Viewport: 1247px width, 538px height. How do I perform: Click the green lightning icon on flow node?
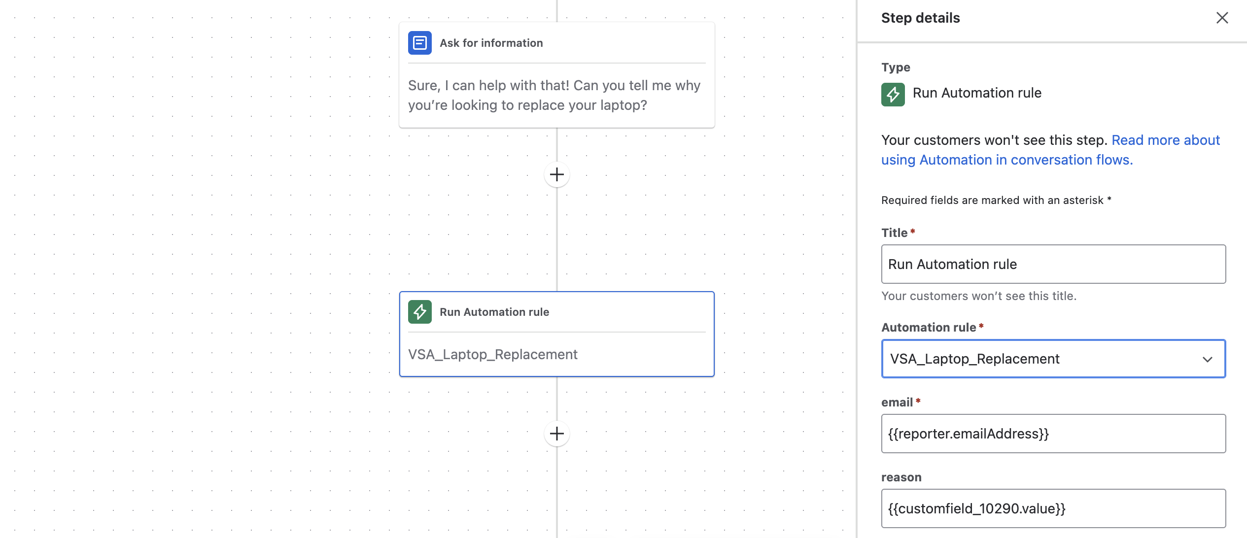(x=419, y=312)
